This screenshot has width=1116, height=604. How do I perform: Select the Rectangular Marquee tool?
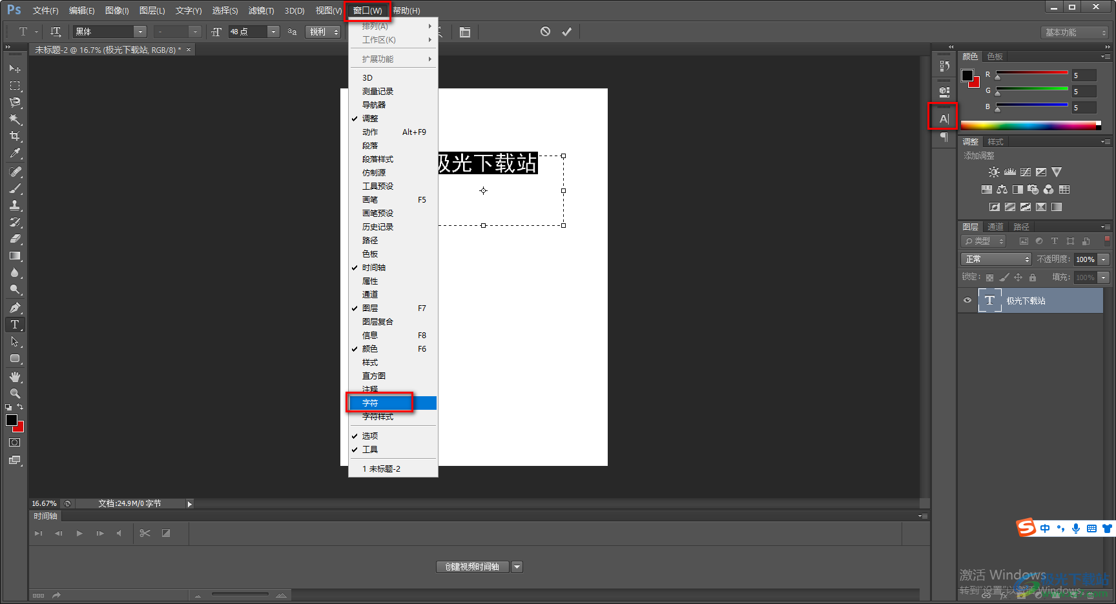(15, 85)
